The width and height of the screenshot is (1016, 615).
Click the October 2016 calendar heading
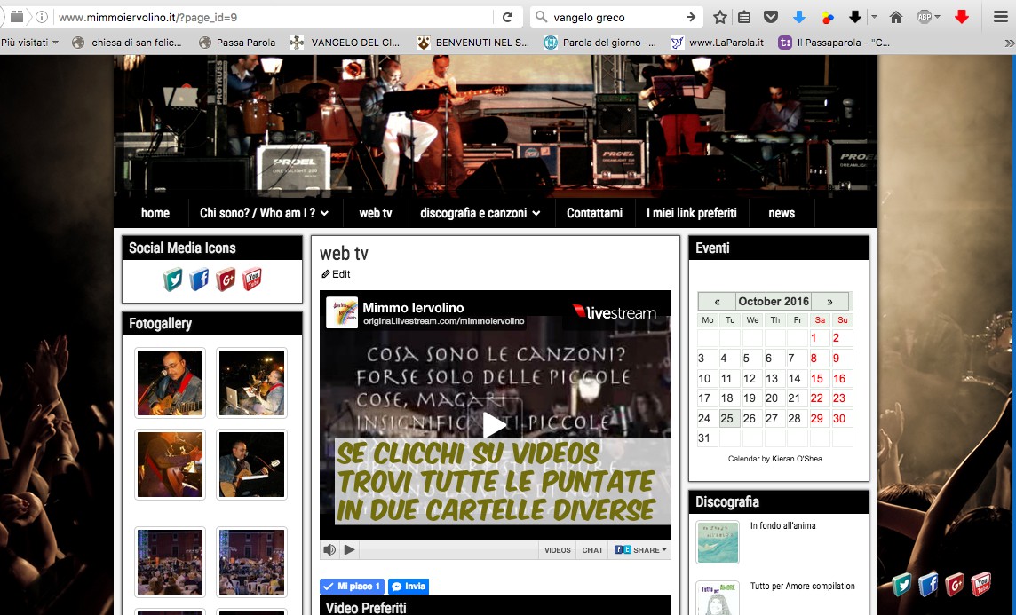(x=774, y=302)
